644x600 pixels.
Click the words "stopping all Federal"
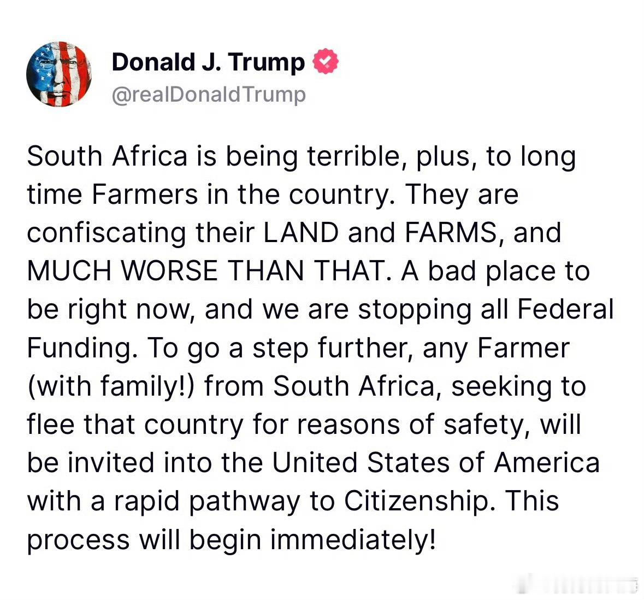pyautogui.click(x=486, y=310)
